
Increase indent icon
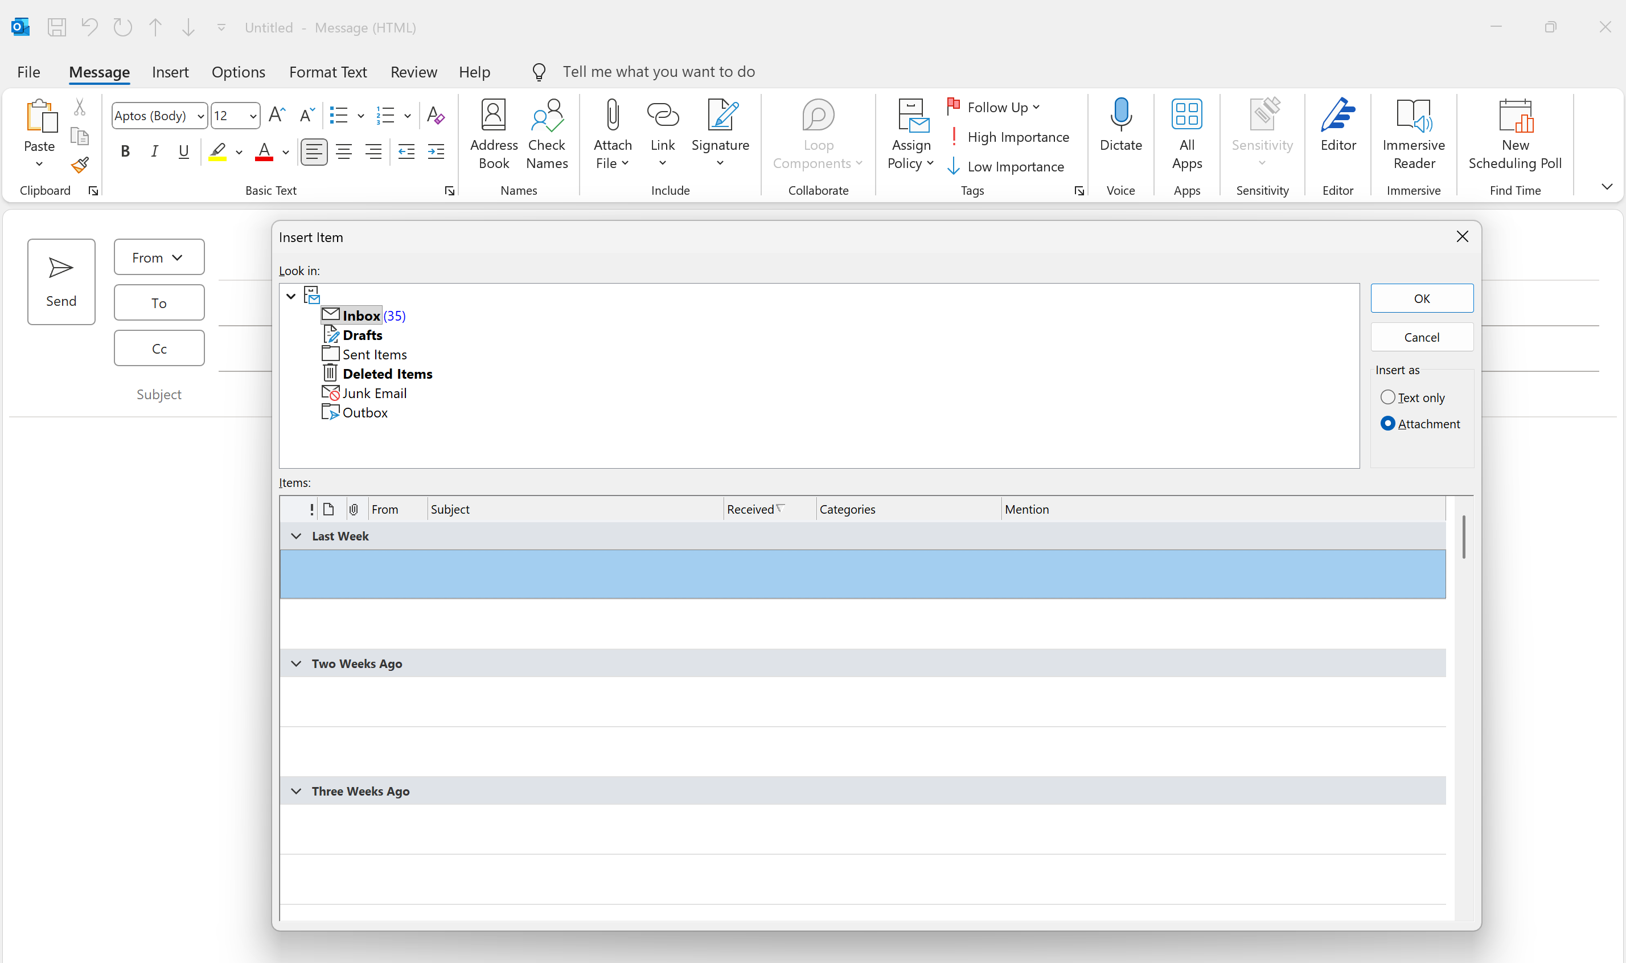436,152
